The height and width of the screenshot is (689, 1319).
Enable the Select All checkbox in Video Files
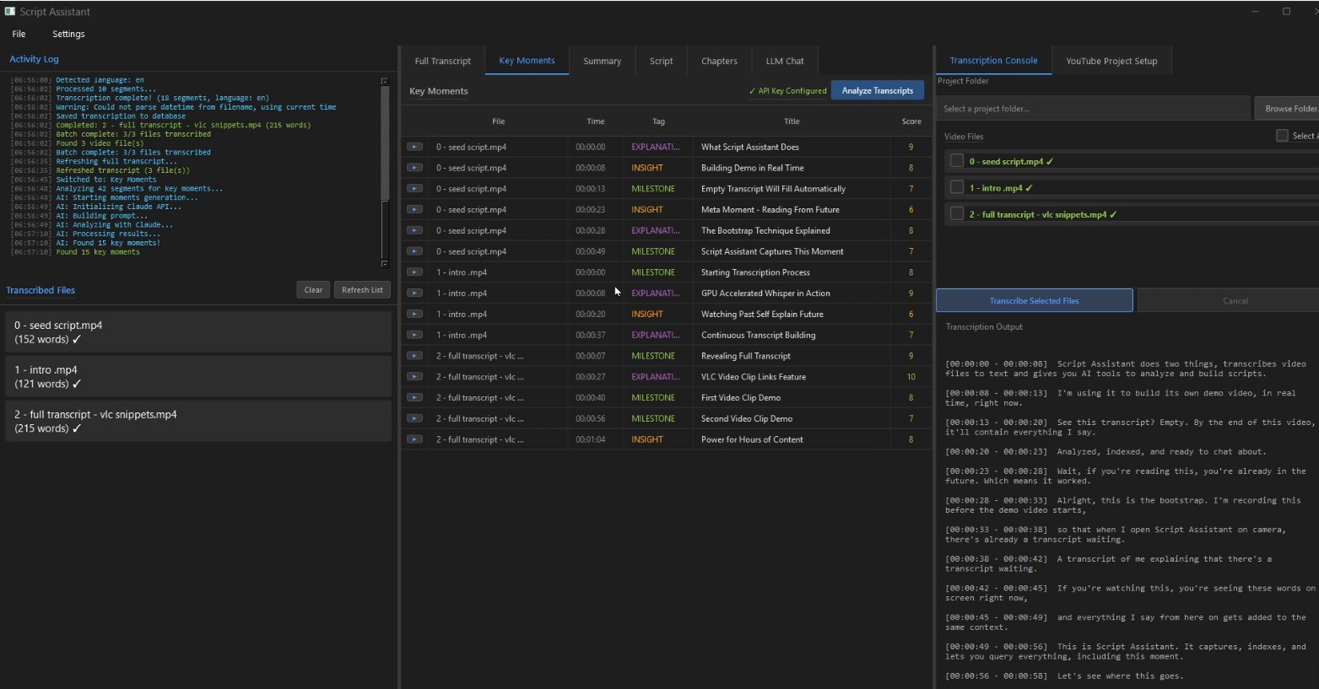(x=1282, y=136)
